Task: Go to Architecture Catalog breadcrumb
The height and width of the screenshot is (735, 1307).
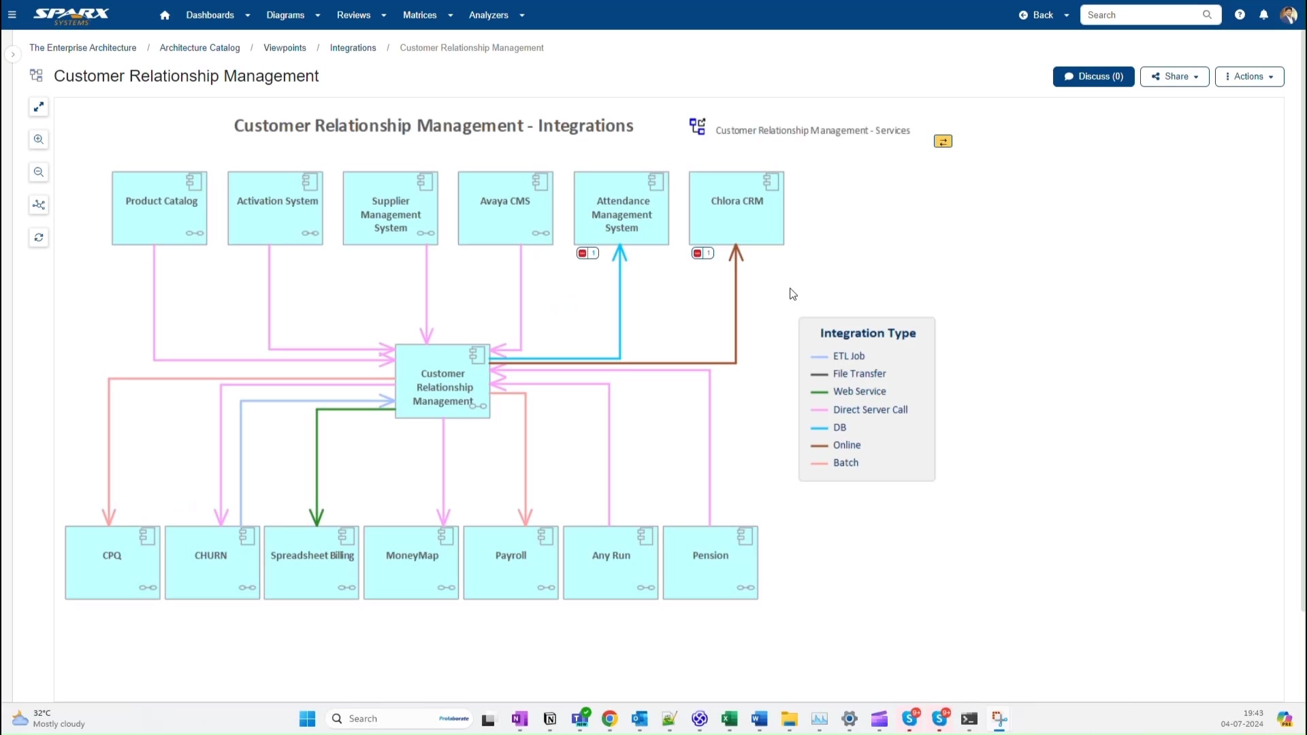Action: click(199, 48)
